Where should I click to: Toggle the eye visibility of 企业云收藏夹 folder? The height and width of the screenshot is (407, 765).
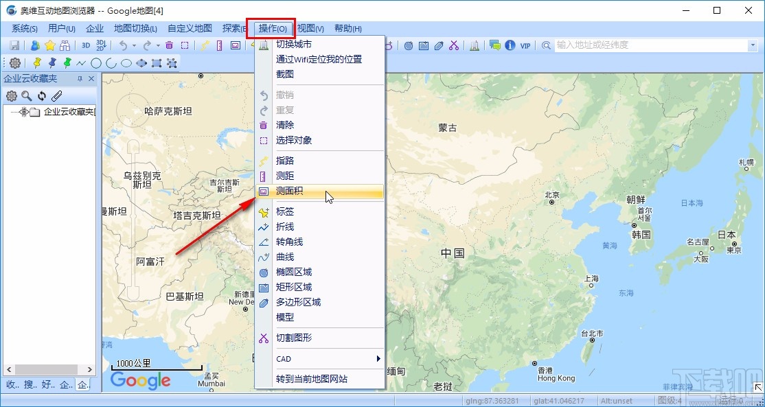(24, 112)
